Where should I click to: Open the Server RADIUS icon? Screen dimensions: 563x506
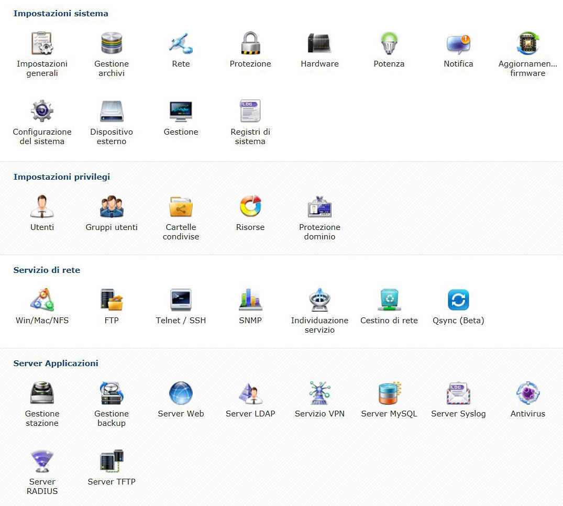[42, 461]
